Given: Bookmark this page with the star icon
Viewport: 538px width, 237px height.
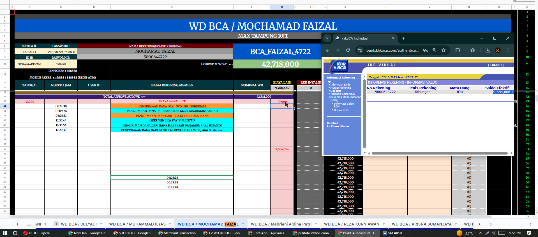Looking at the screenshot, I should coord(444,50).
